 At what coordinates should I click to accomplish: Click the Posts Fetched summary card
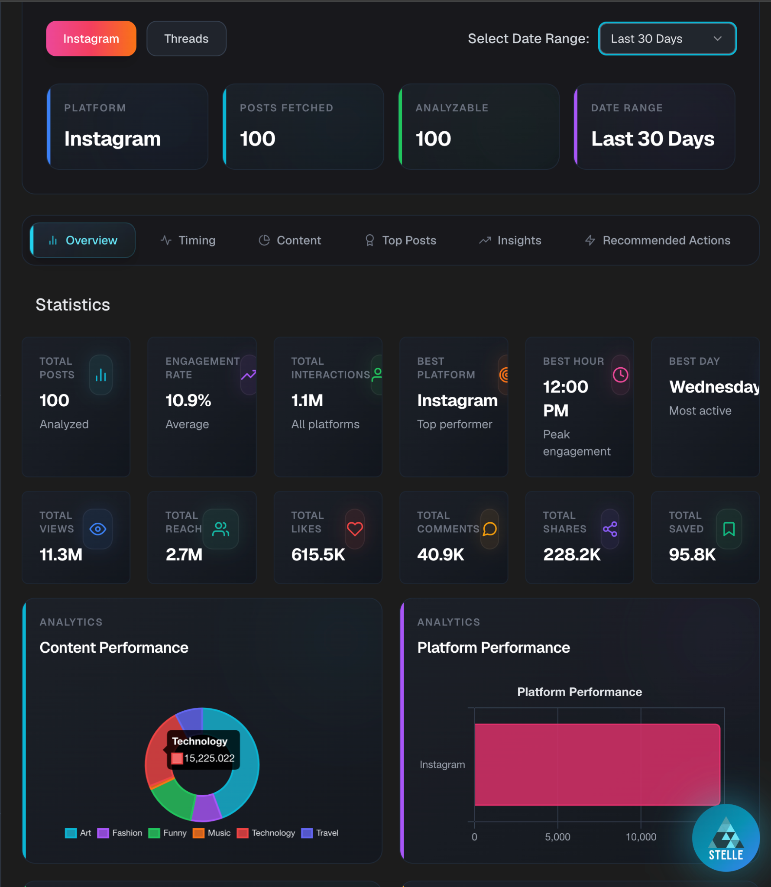point(303,126)
